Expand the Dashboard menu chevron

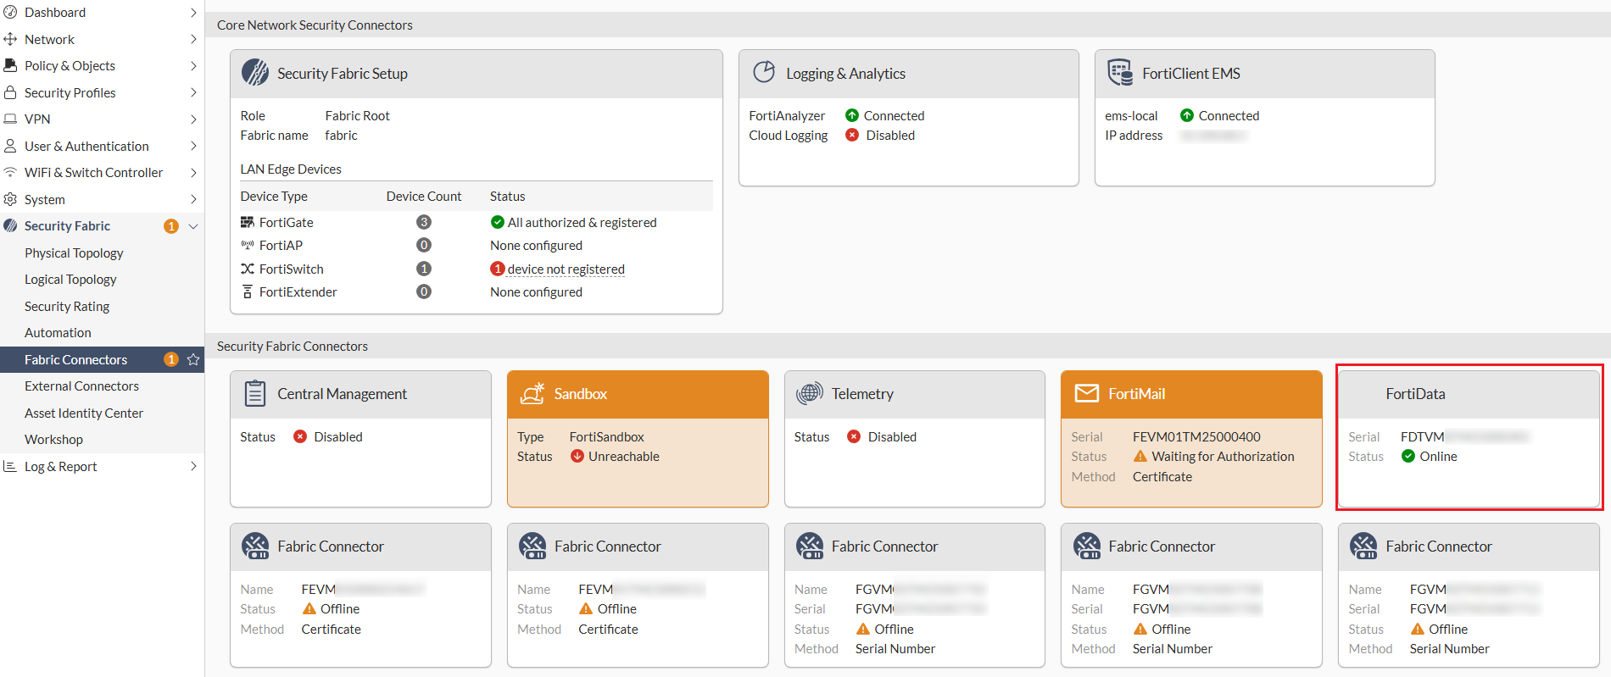[x=193, y=13]
